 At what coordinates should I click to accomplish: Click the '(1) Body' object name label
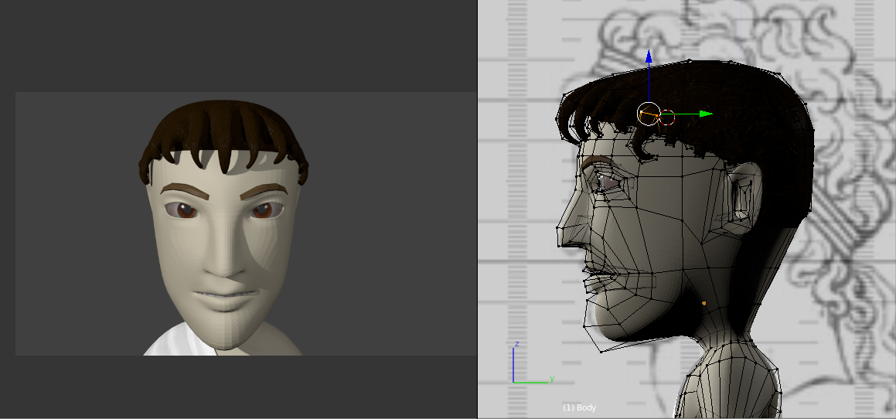[x=579, y=407]
